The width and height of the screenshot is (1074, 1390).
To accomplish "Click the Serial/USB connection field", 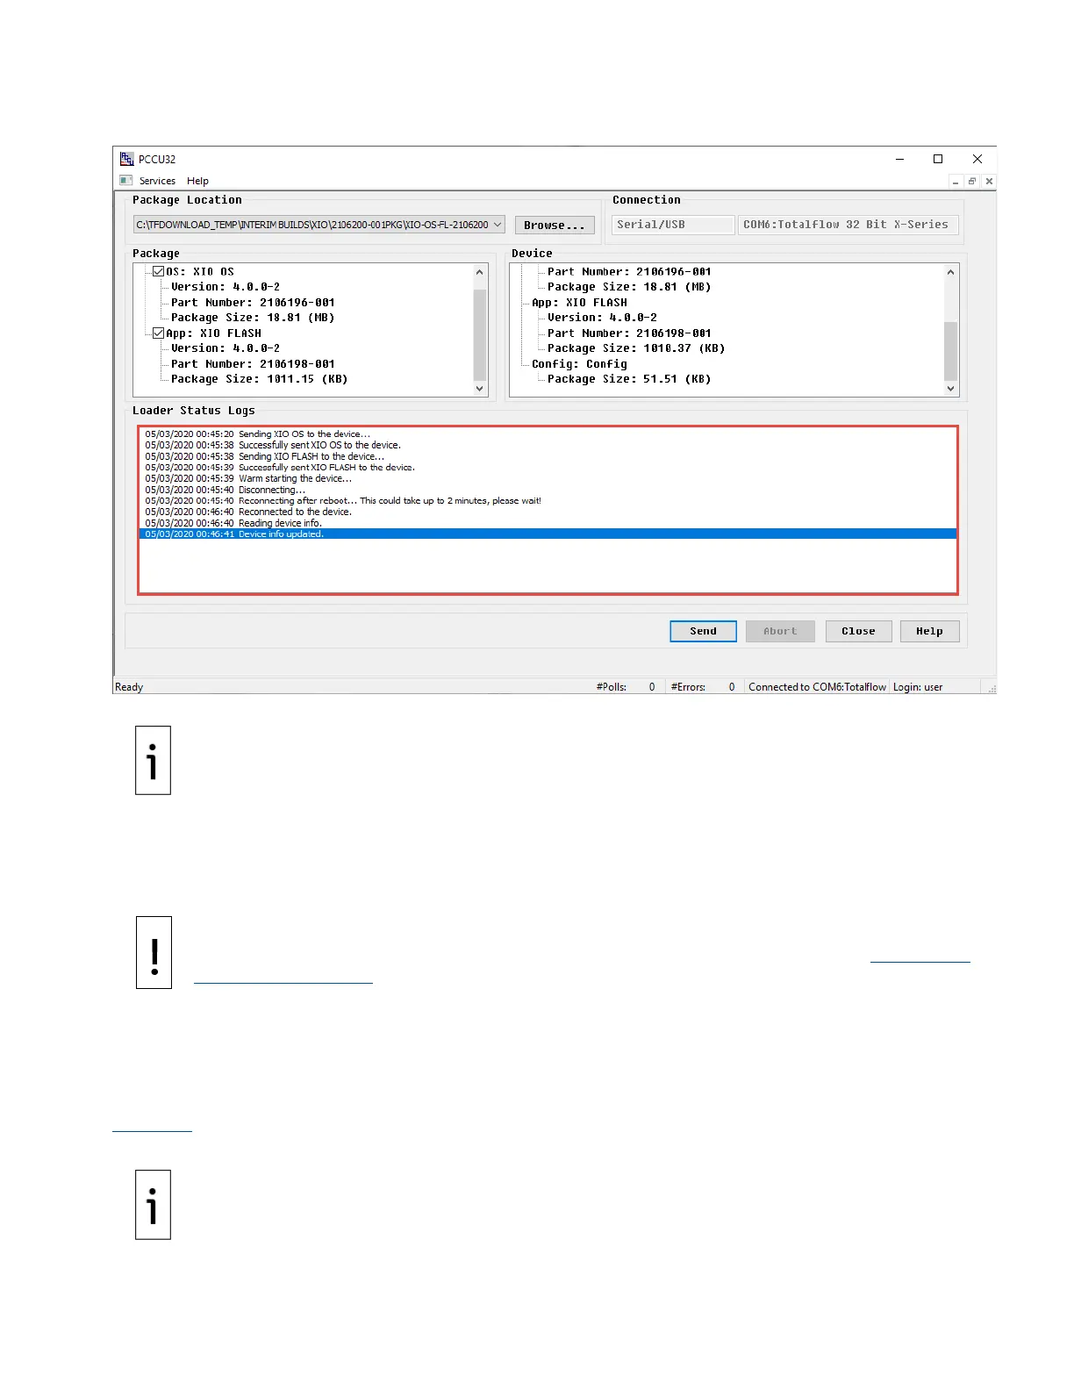I will click(672, 225).
